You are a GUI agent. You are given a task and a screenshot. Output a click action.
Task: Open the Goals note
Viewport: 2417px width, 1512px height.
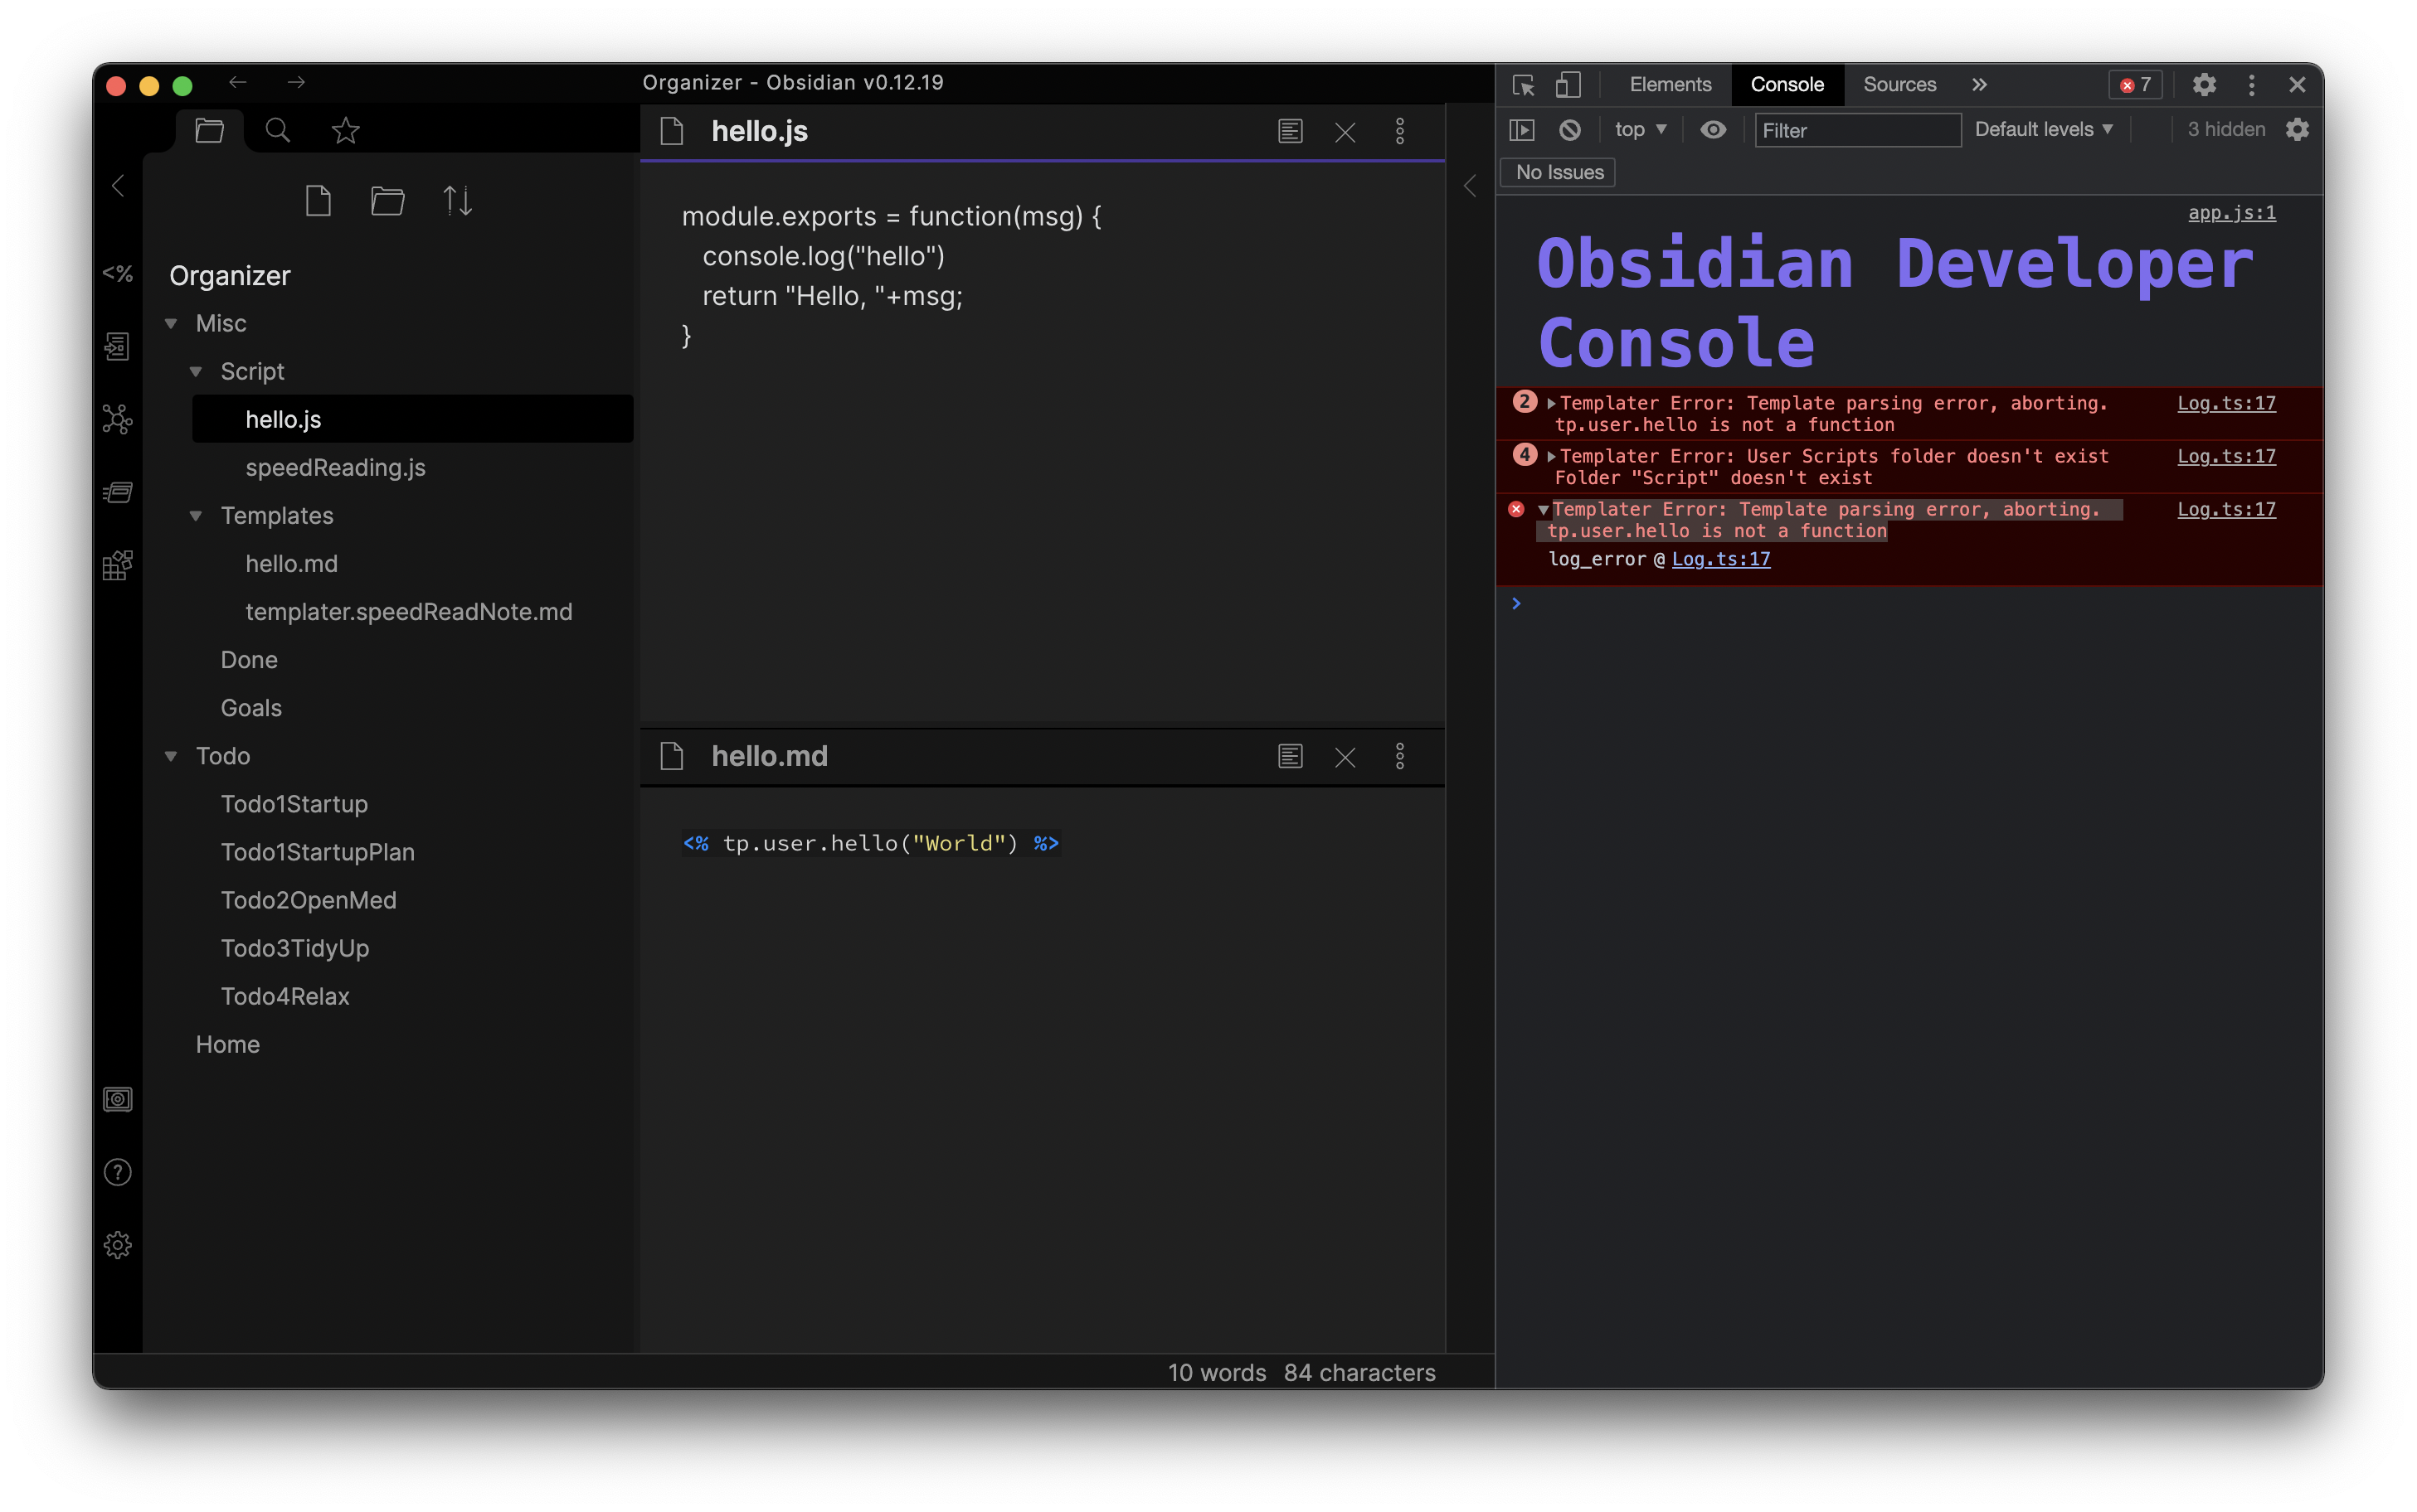click(251, 708)
